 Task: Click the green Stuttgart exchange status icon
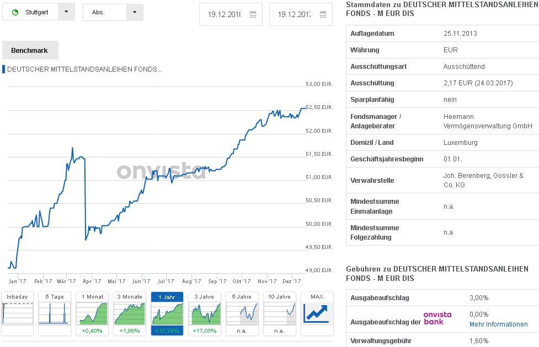[x=15, y=12]
